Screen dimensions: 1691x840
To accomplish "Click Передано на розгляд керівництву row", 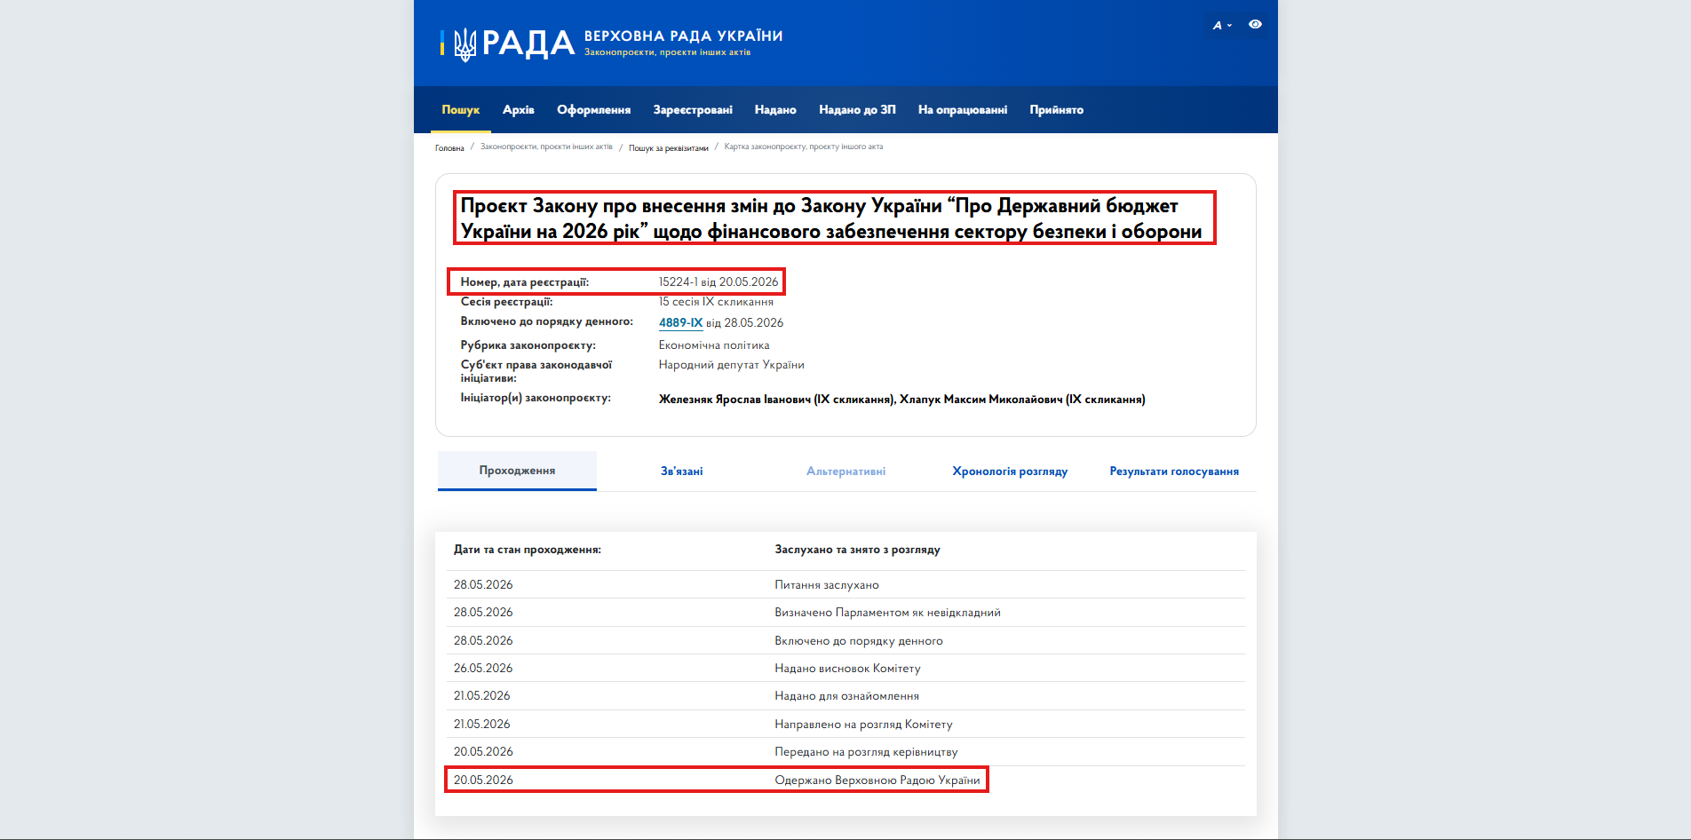I will tap(845, 752).
